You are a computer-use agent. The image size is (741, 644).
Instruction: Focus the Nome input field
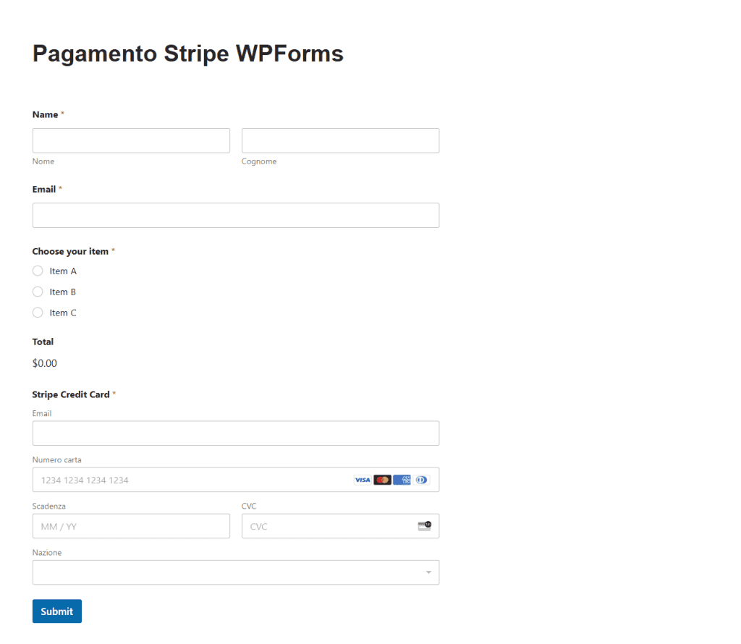tap(131, 140)
